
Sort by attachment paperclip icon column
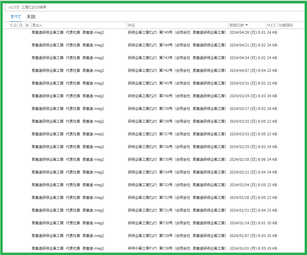click(27, 25)
